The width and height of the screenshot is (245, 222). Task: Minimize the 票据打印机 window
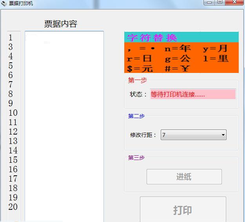(209, 2)
